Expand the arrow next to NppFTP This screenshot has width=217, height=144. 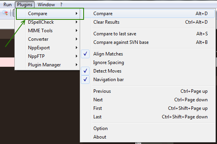click(x=76, y=56)
